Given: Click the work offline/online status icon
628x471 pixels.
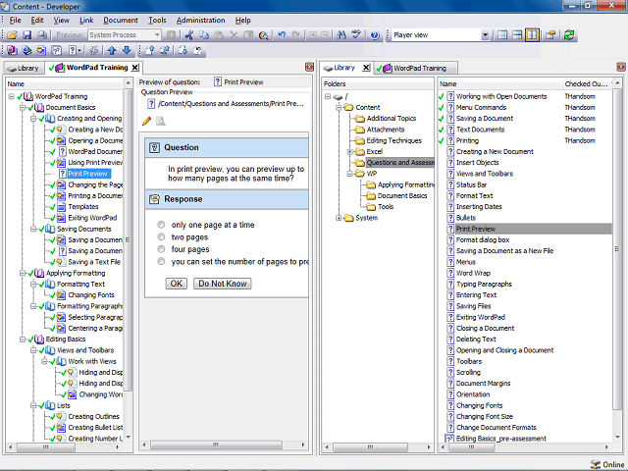Looking at the screenshot, I should coord(596,464).
